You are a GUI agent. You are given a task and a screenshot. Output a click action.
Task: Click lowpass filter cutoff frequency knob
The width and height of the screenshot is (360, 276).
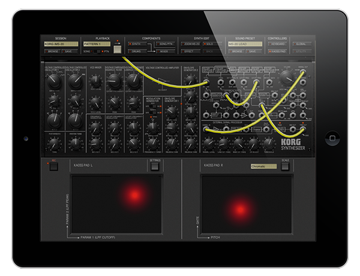(x=133, y=81)
